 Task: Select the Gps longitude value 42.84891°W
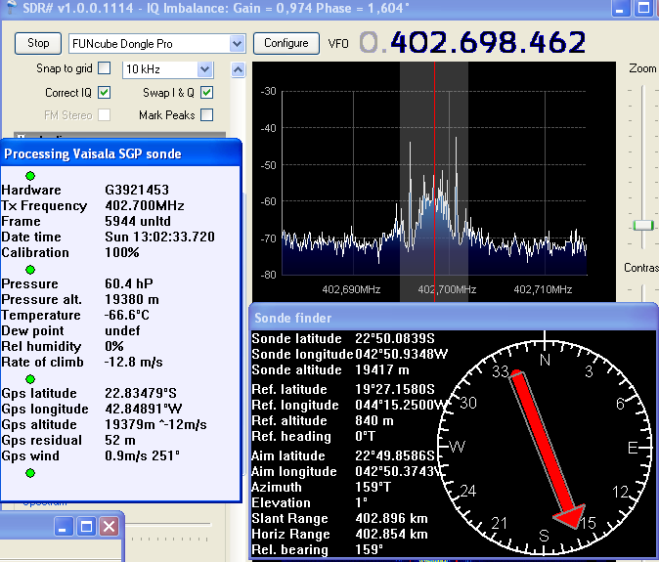pyautogui.click(x=144, y=409)
